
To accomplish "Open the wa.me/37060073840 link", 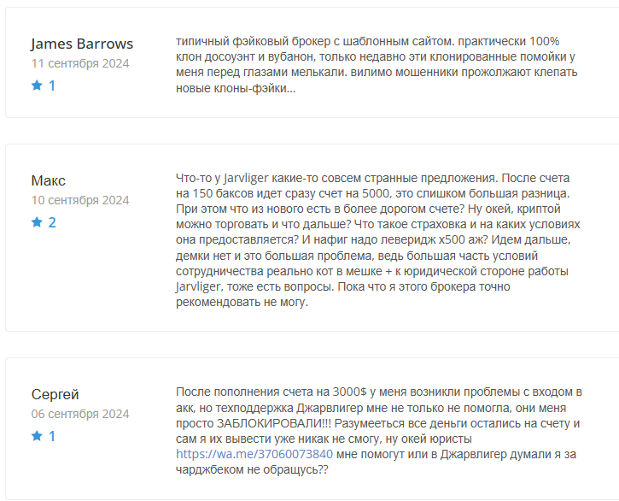I will 254,454.
